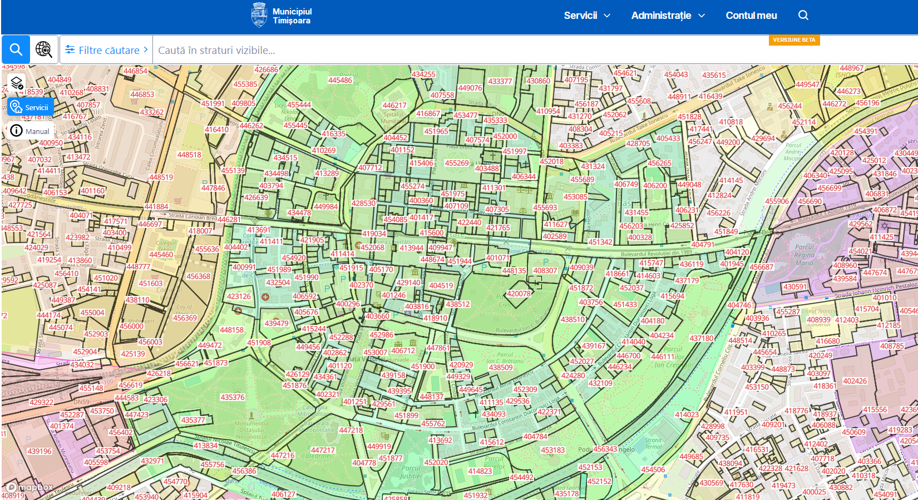The image size is (918, 500).
Task: Open Filtre căutare search filters
Action: coord(106,50)
